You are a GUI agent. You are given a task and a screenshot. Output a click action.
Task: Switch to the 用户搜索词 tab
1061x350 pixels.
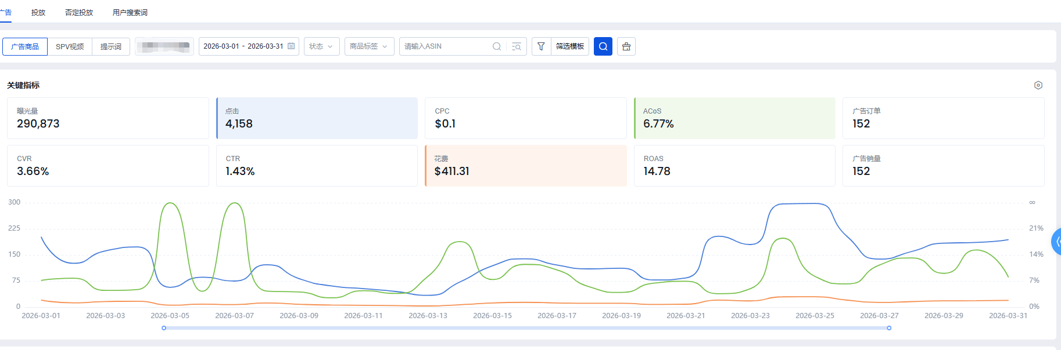[x=130, y=12]
